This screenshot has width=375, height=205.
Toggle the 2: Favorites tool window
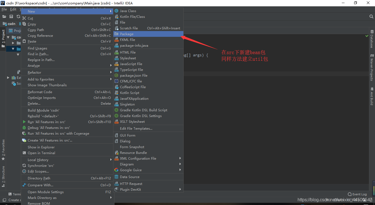point(3,150)
